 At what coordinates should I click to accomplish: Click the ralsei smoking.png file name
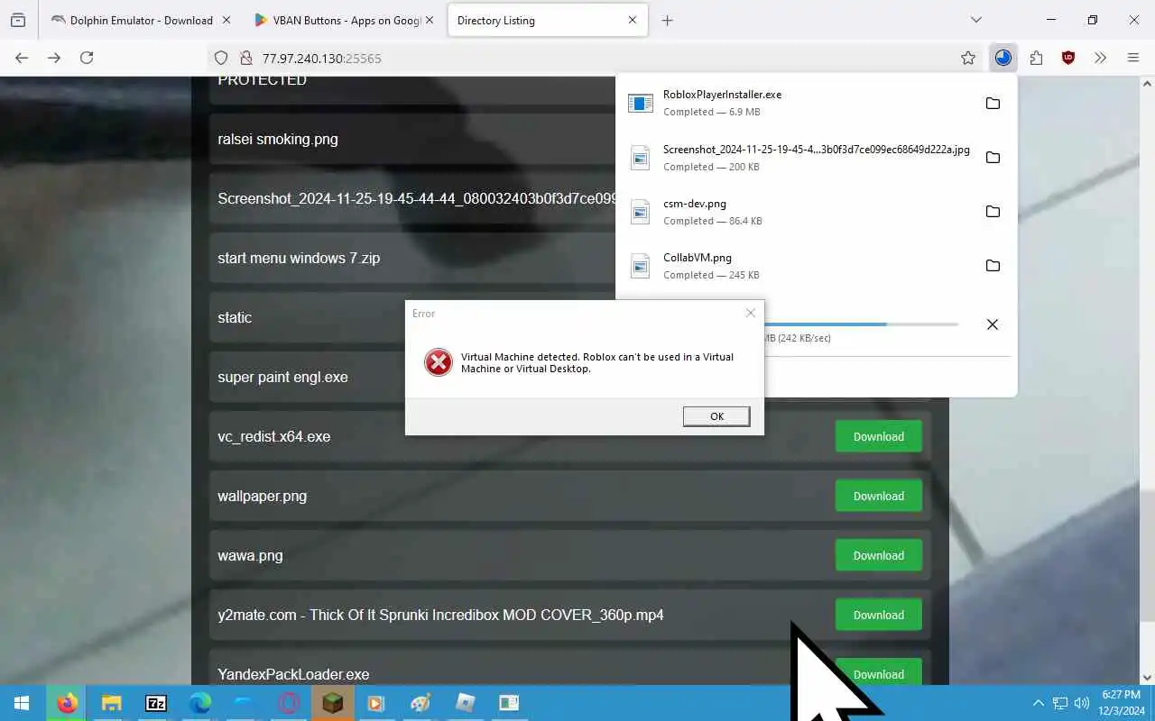pos(278,139)
